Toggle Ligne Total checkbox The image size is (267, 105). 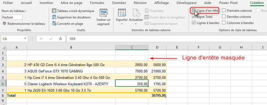coord(194,17)
